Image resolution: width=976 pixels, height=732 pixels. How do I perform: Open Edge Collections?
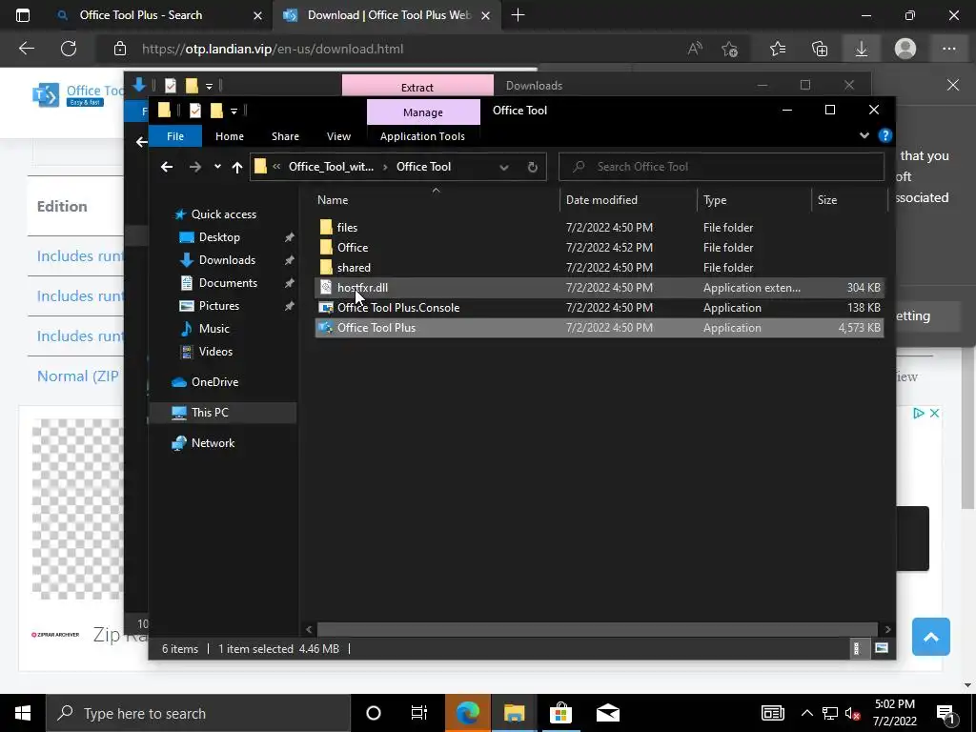click(x=820, y=49)
